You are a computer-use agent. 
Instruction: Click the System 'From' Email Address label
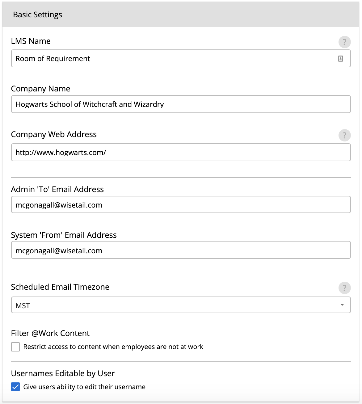(x=64, y=235)
